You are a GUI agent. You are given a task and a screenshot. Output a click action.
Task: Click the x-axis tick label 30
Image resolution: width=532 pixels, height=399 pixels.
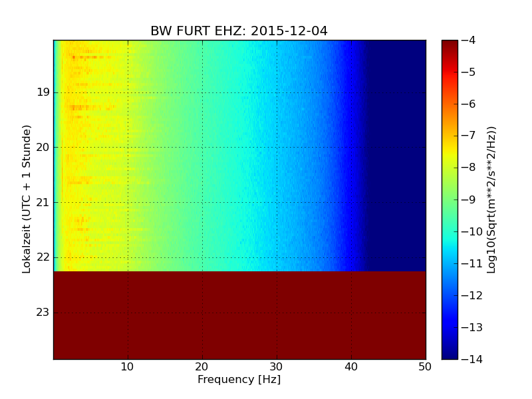(277, 367)
